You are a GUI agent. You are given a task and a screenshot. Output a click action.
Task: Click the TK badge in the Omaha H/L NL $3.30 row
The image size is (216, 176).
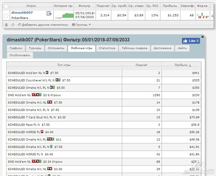click(x=50, y=169)
